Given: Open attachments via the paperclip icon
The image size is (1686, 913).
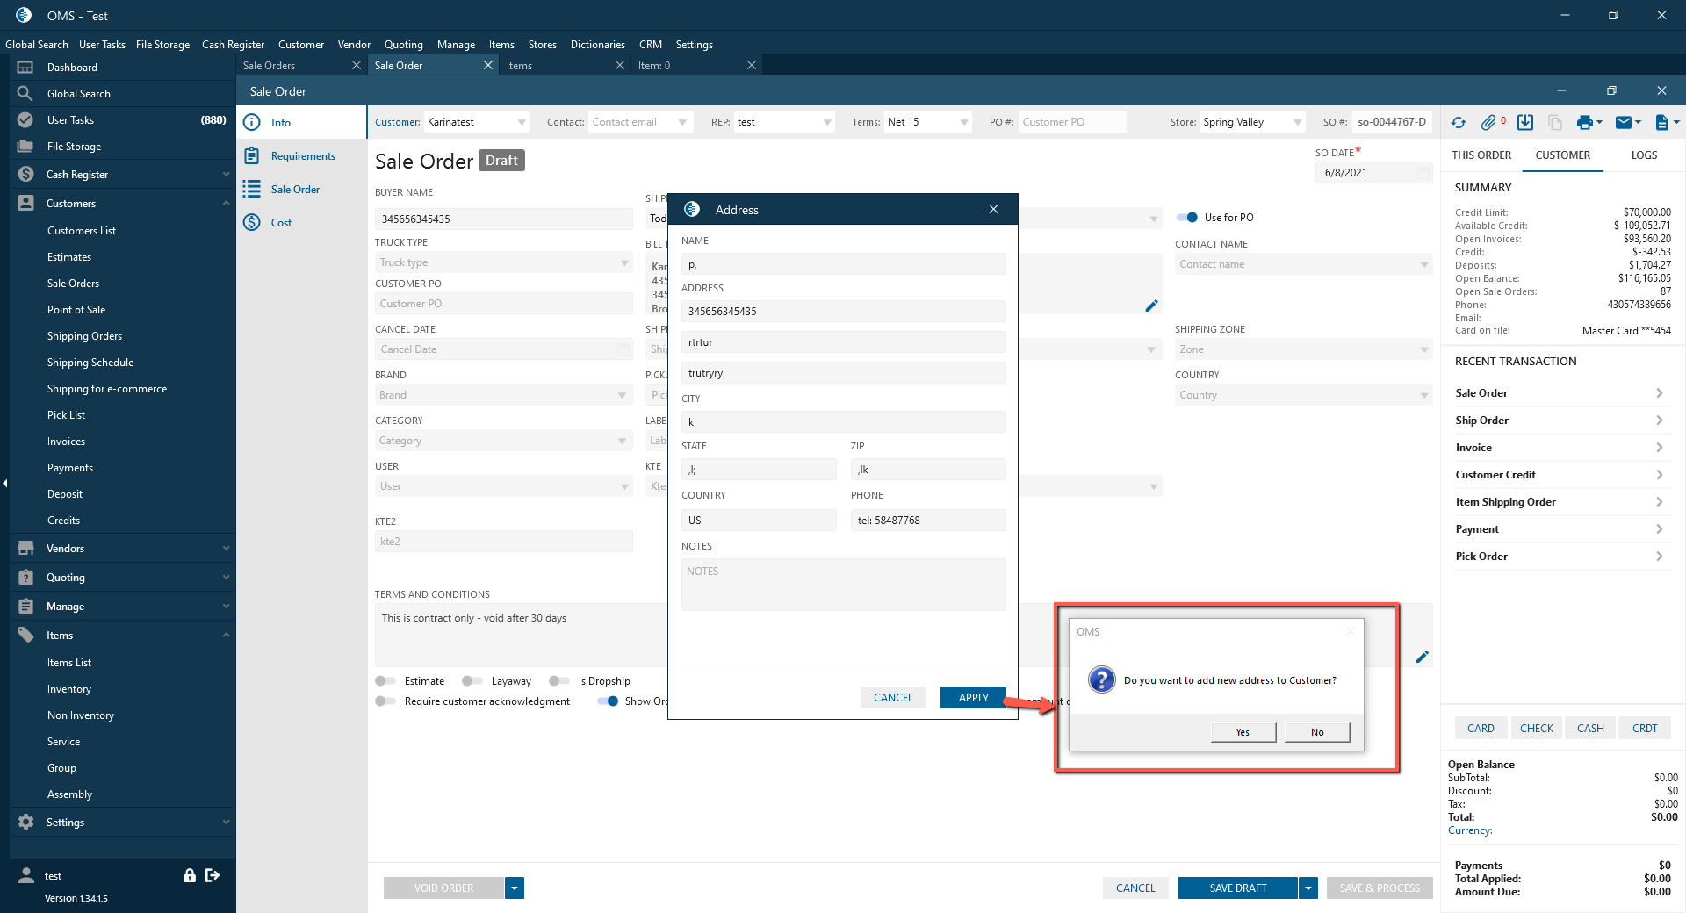Looking at the screenshot, I should tap(1488, 123).
